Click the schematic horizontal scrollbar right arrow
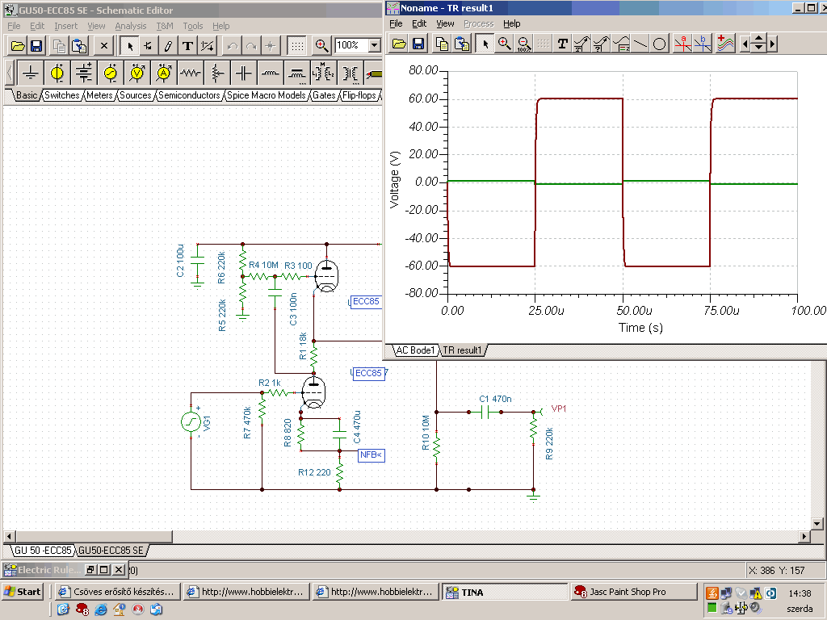Screen dimensions: 827x620 click(804, 537)
